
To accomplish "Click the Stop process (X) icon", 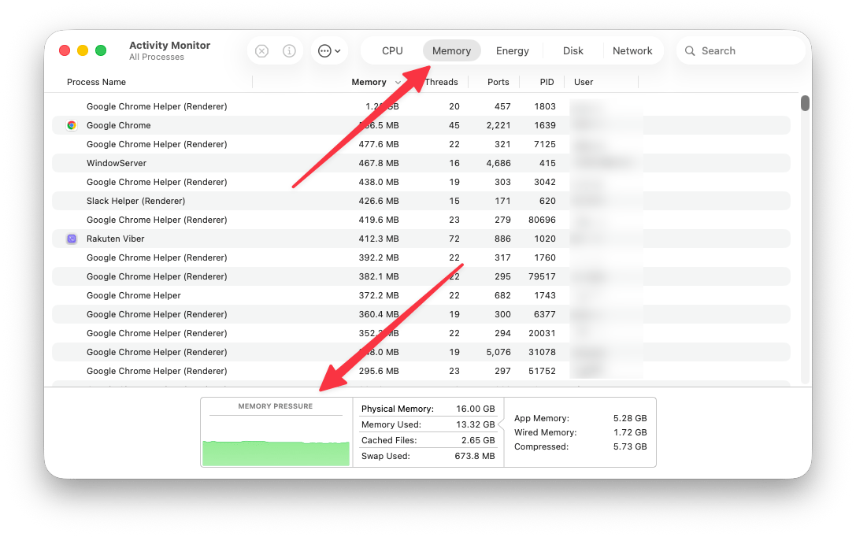I will 261,50.
